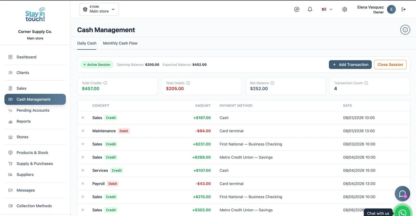Image resolution: width=416 pixels, height=216 pixels.
Task: Click the Active Session status badge
Action: 97,65
